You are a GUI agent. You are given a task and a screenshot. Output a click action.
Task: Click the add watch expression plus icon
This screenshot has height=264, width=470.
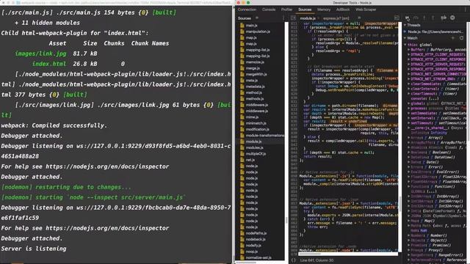(453, 38)
